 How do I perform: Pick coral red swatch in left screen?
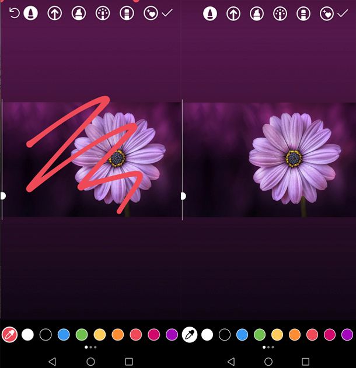click(136, 335)
